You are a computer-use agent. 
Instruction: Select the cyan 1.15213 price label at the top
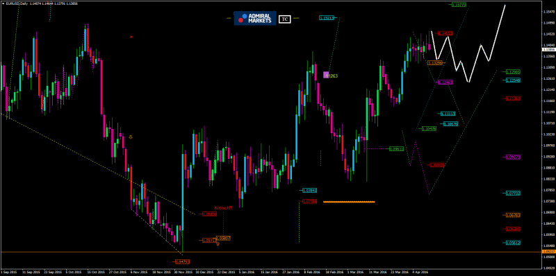(x=327, y=17)
